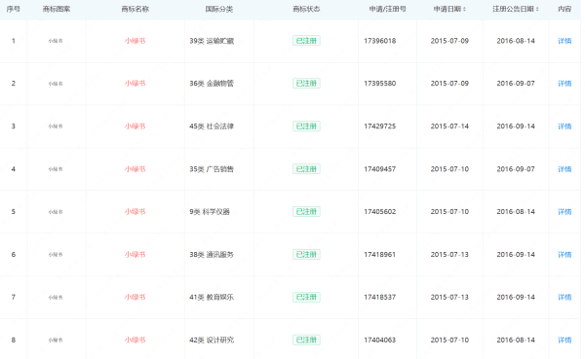
Task: Click the 商标状态 column header
Action: [306, 9]
